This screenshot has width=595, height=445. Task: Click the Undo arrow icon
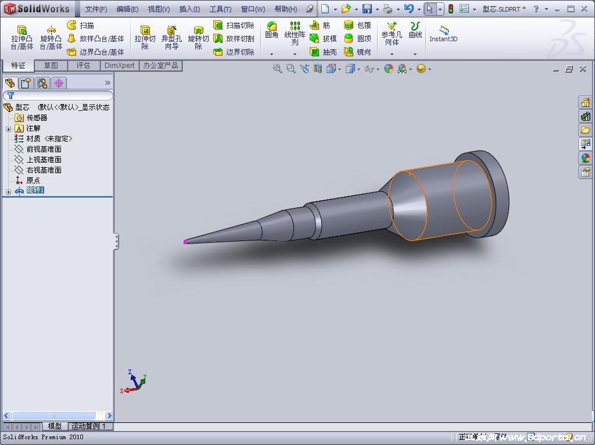pyautogui.click(x=408, y=9)
